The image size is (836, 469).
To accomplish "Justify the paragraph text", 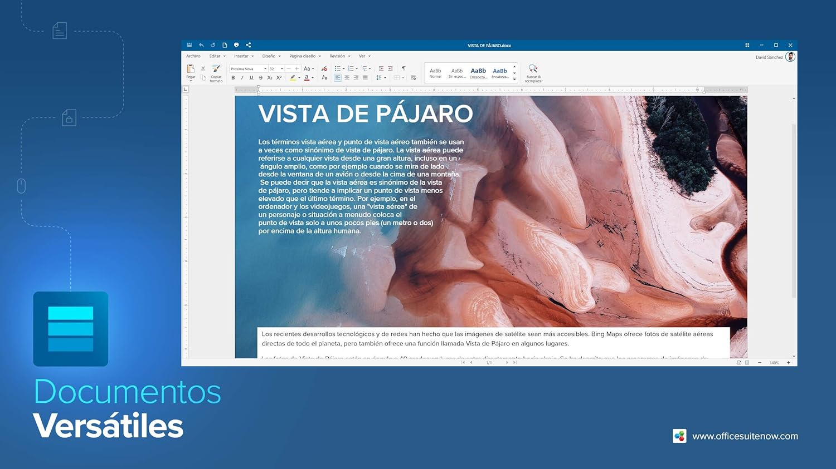I will tap(365, 78).
